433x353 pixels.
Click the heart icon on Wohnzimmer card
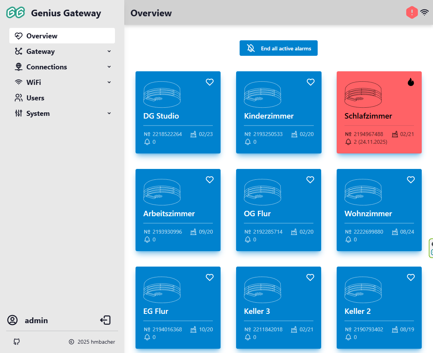point(410,180)
